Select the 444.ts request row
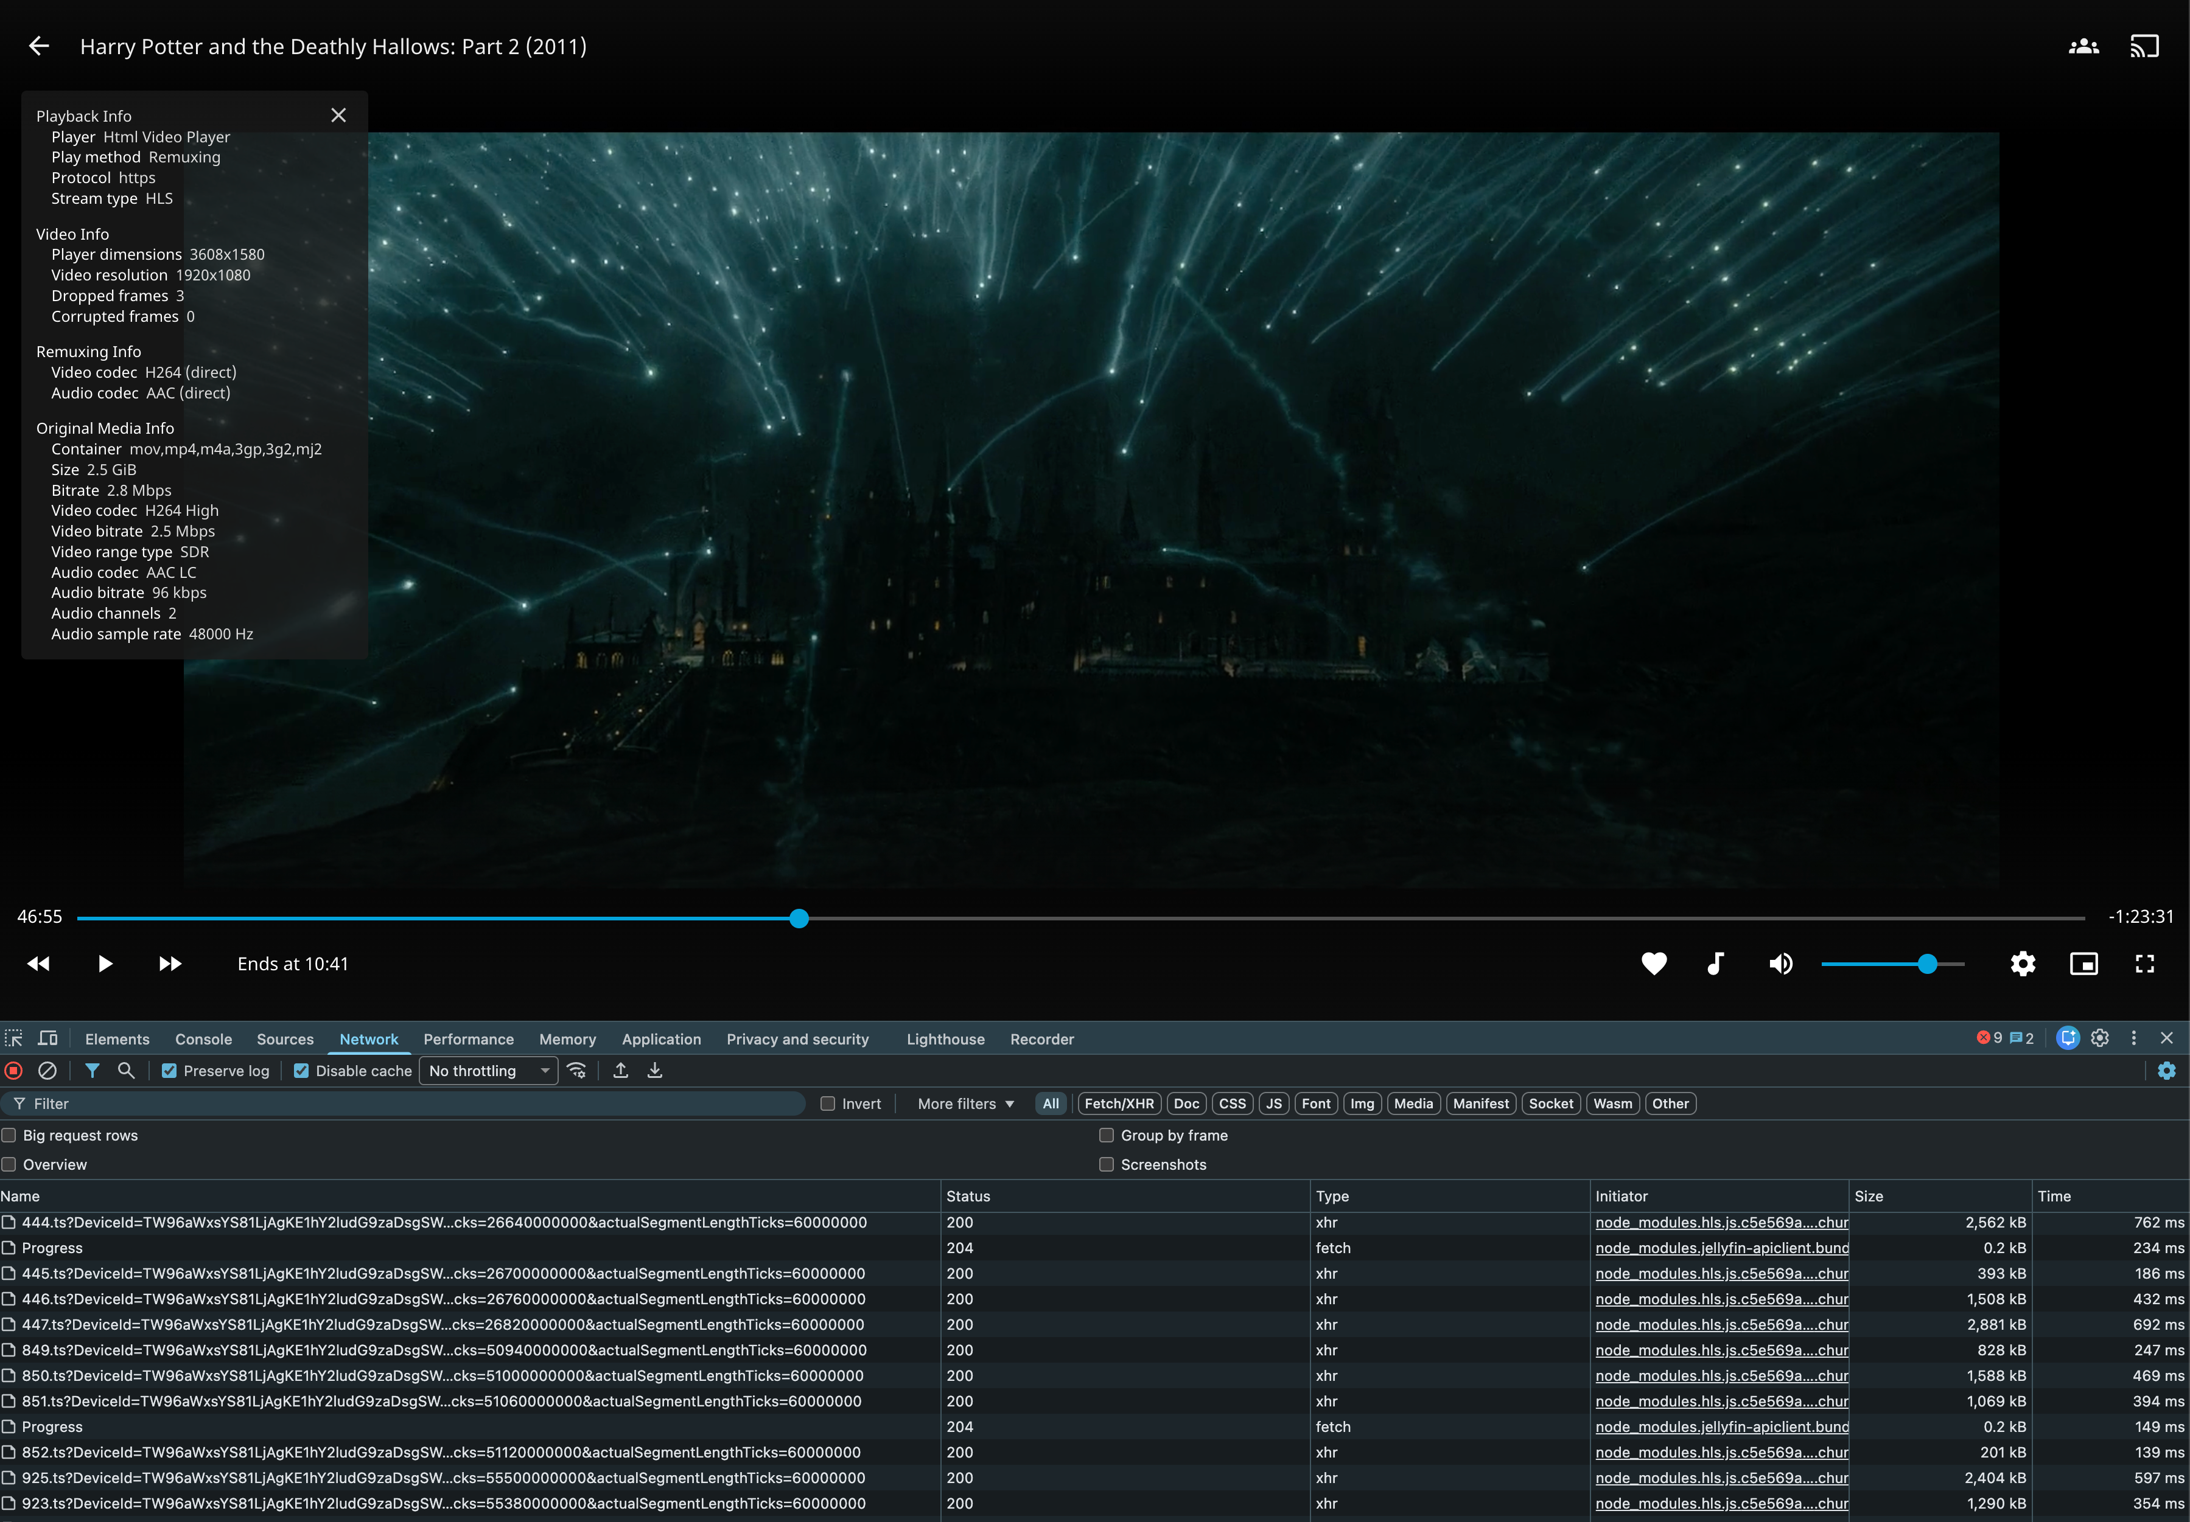Viewport: 2190px width, 1522px height. tap(1094, 1223)
